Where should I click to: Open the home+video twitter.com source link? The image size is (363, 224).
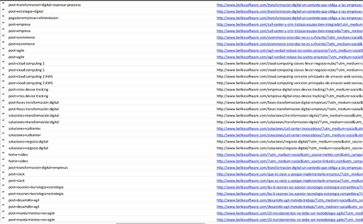(290, 155)
